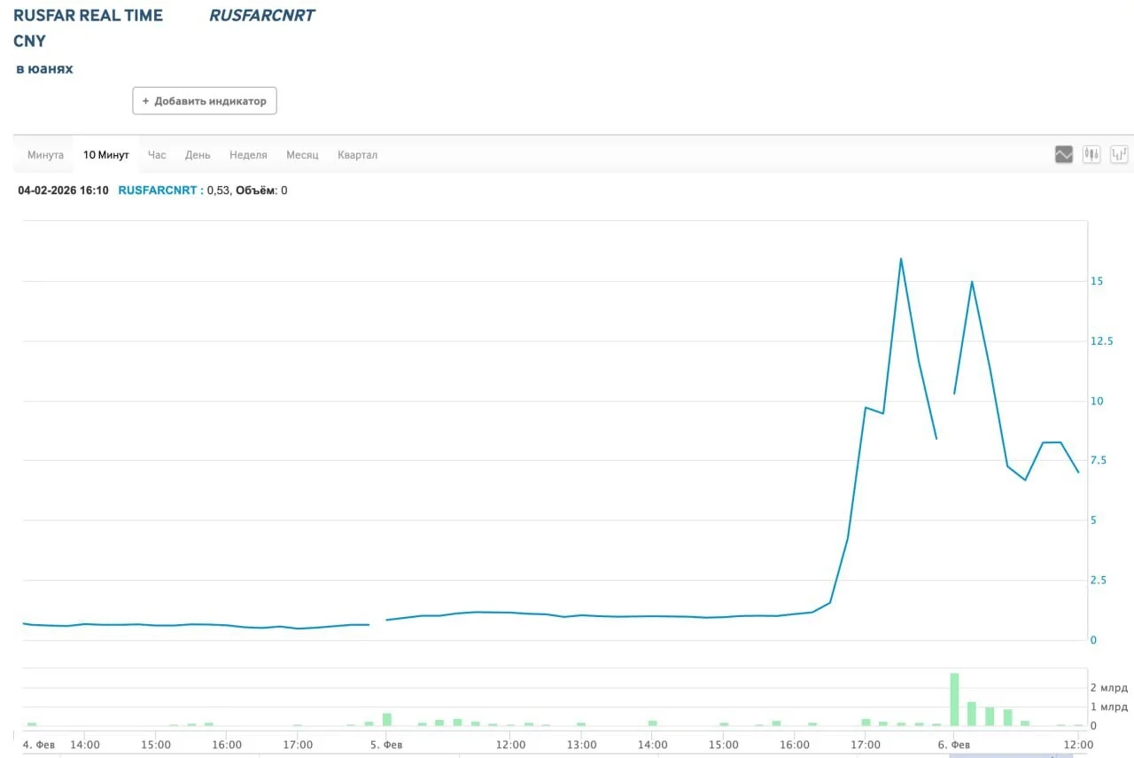Open the Месяц interval tab
Image resolution: width=1134 pixels, height=758 pixels.
click(302, 155)
